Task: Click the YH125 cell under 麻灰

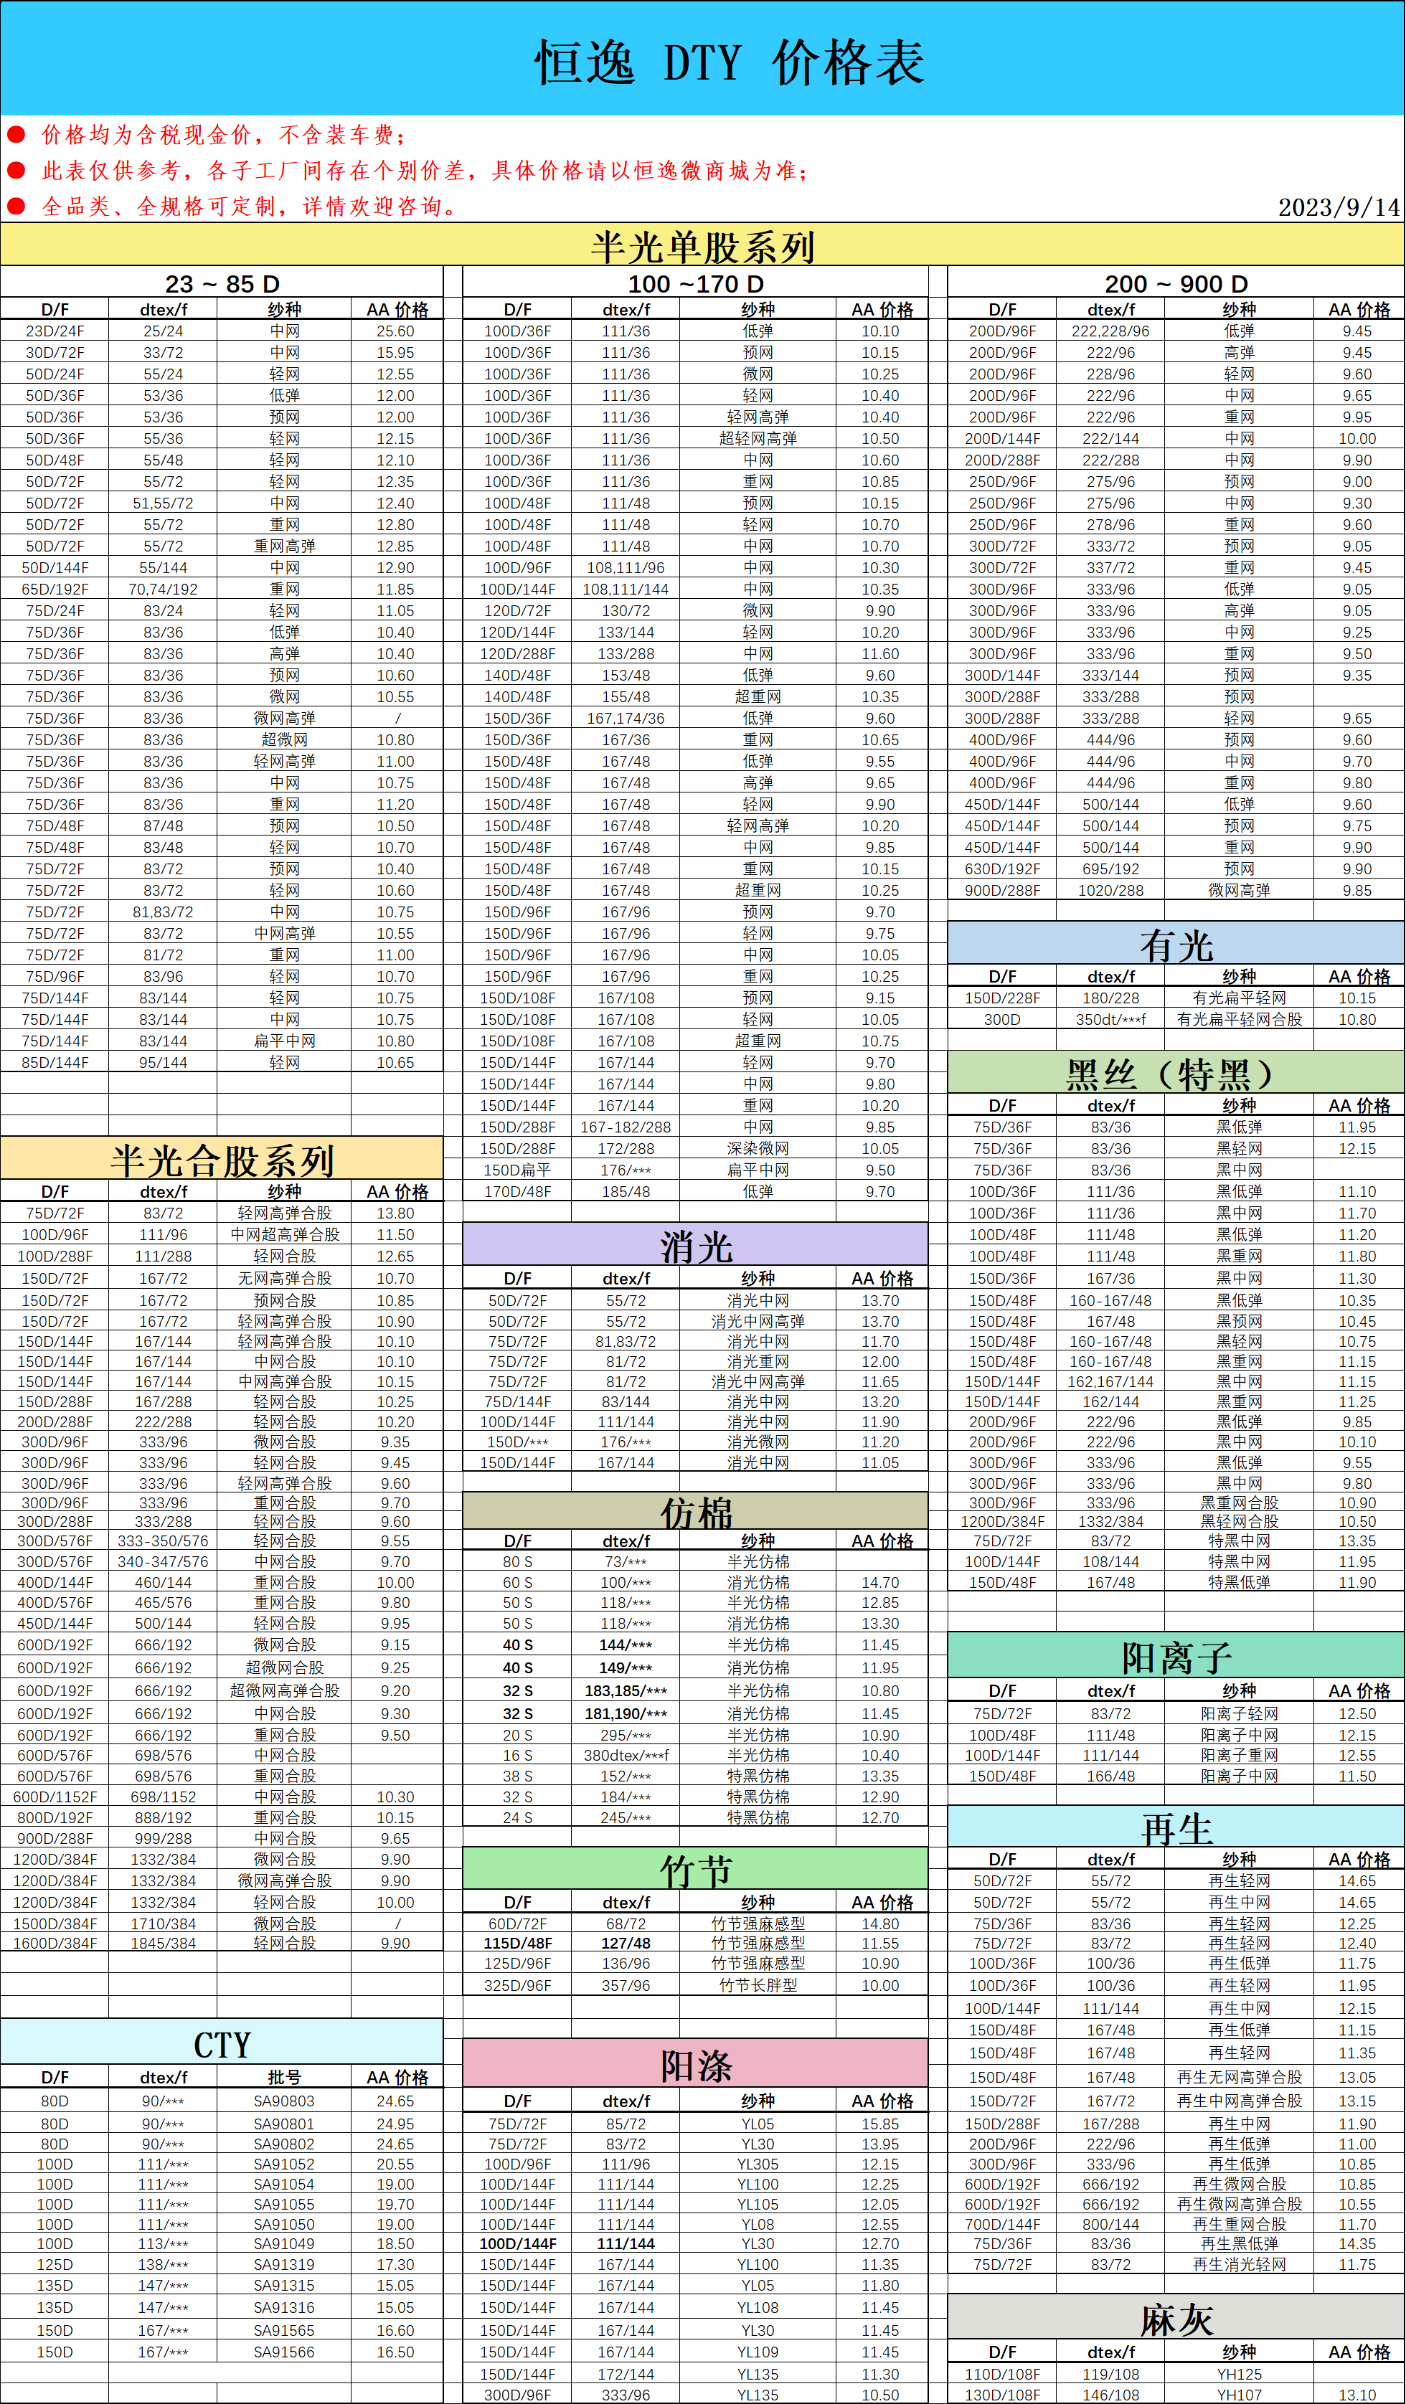Action: tap(1239, 2373)
